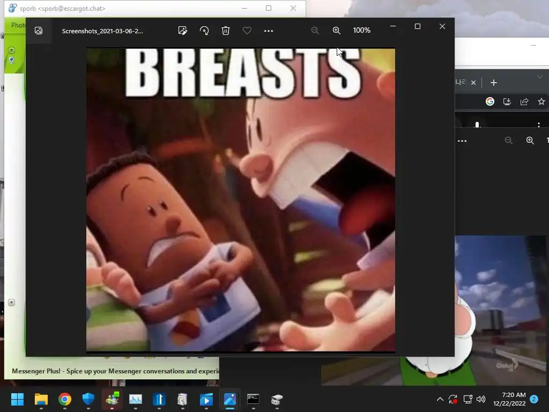Click the top arrow button in the Messenger window's left strip
This screenshot has width=549, height=412.
click(12, 50)
